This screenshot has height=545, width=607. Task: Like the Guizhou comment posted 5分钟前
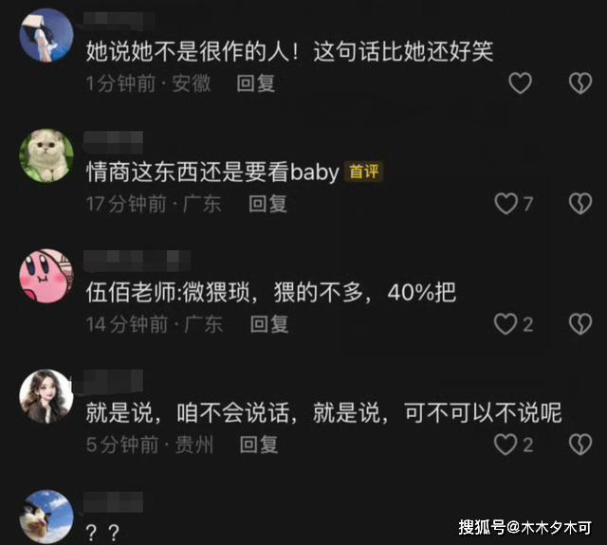[506, 444]
